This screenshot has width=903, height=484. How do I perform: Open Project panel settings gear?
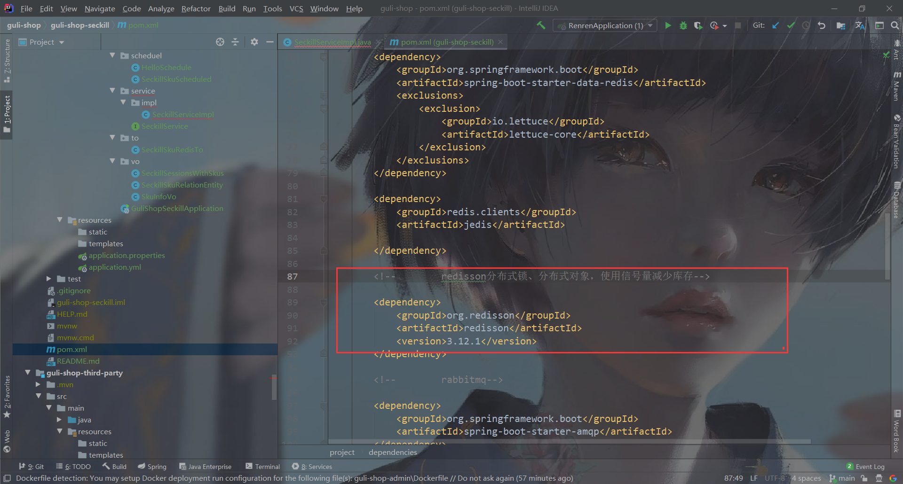pyautogui.click(x=254, y=42)
